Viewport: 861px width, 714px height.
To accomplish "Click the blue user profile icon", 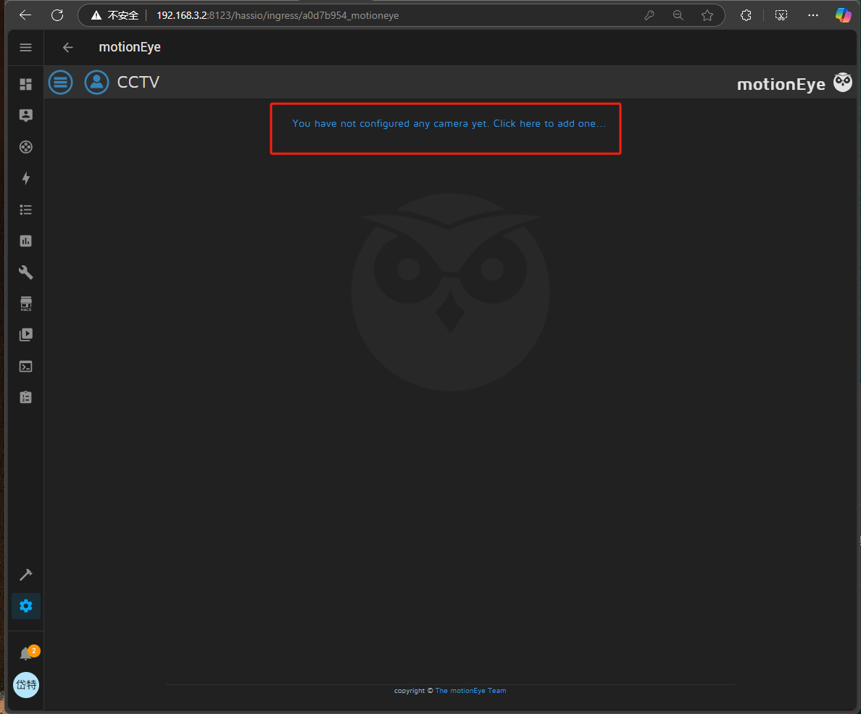I will (96, 82).
